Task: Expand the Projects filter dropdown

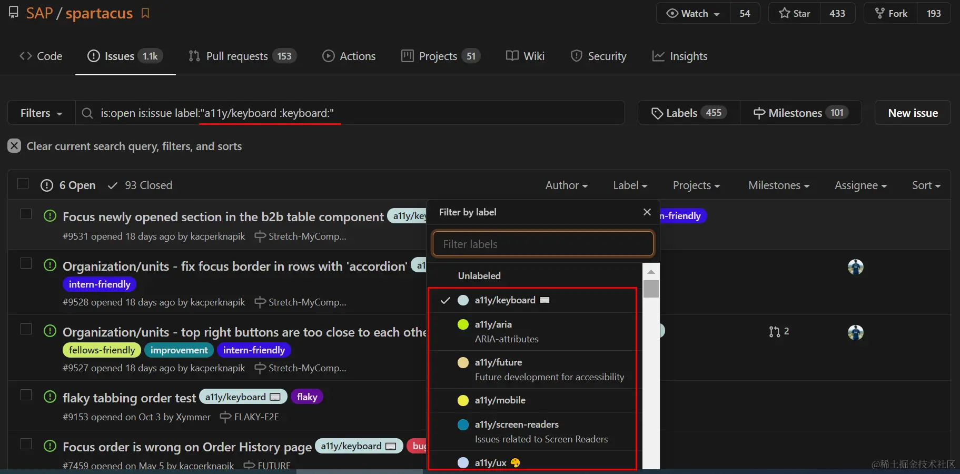Action: (x=696, y=185)
